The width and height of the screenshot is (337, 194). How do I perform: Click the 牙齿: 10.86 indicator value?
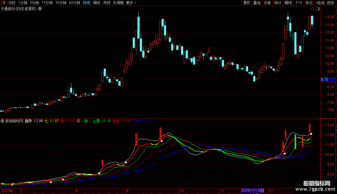[x=121, y=121]
